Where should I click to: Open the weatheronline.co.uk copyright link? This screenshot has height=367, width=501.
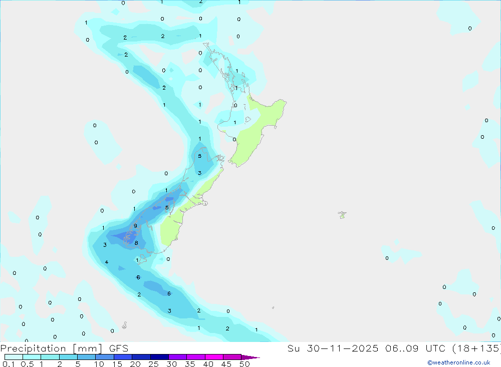tap(458, 362)
